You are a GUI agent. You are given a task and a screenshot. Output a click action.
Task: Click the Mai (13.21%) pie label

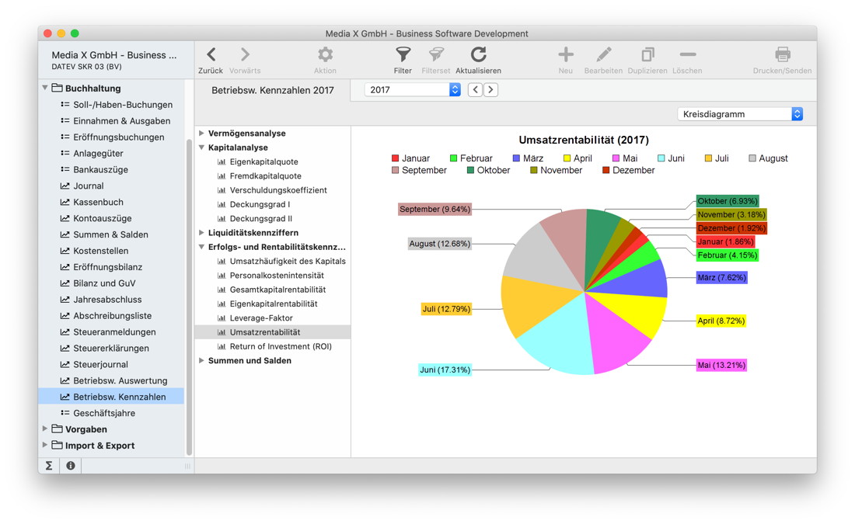coord(721,365)
